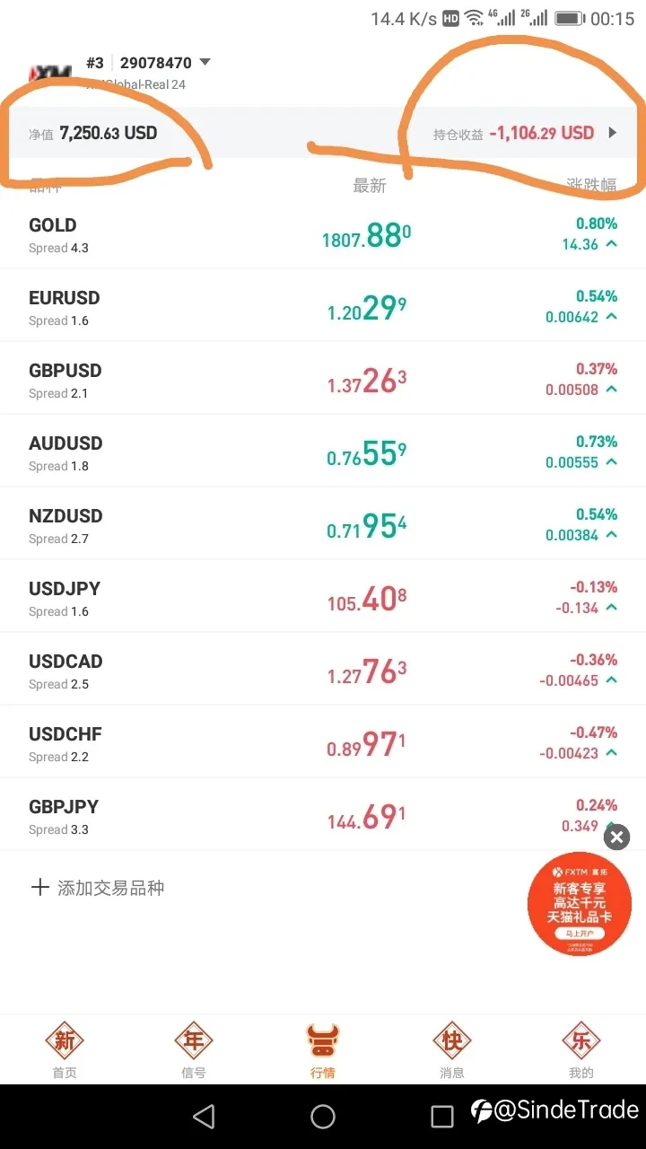Expand the account number dropdown arrow
The height and width of the screenshot is (1149, 646).
click(x=205, y=63)
